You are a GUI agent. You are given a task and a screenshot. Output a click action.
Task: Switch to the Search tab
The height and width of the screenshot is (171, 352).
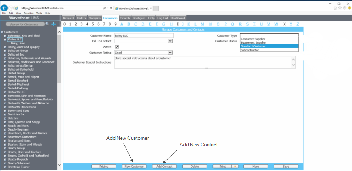pos(125,18)
